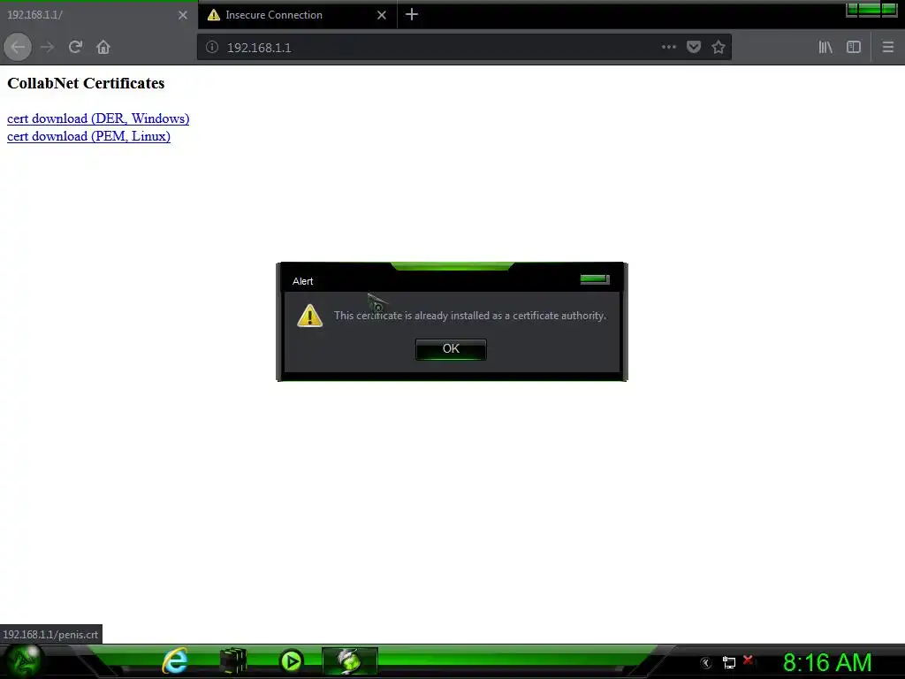
Task: Show site information icon in address bar
Action: 212,48
